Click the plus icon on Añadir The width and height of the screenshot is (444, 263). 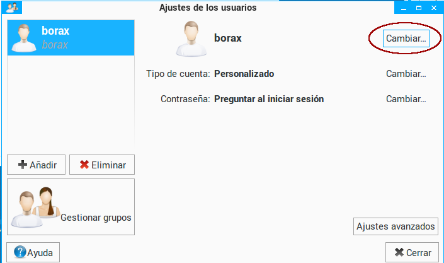[x=23, y=165]
